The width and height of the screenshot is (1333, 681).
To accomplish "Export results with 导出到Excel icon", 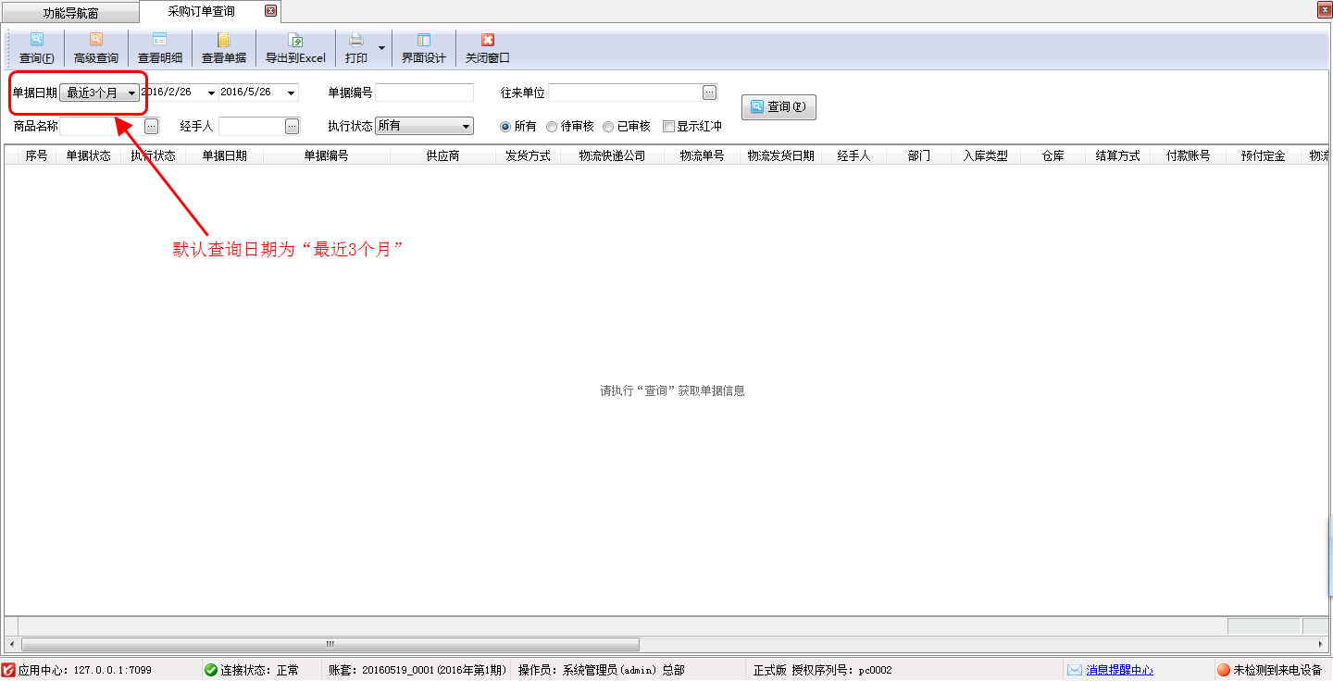I will click(x=295, y=41).
